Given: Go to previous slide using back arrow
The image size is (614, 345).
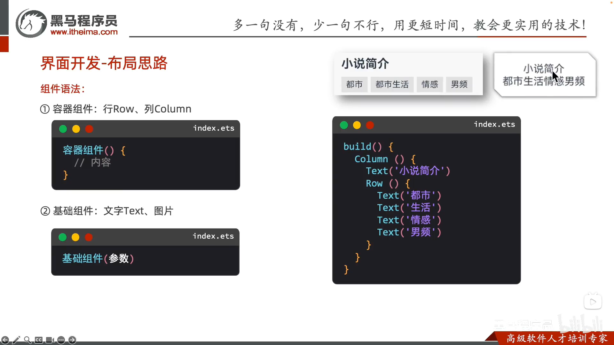Looking at the screenshot, I should [x=5, y=340].
